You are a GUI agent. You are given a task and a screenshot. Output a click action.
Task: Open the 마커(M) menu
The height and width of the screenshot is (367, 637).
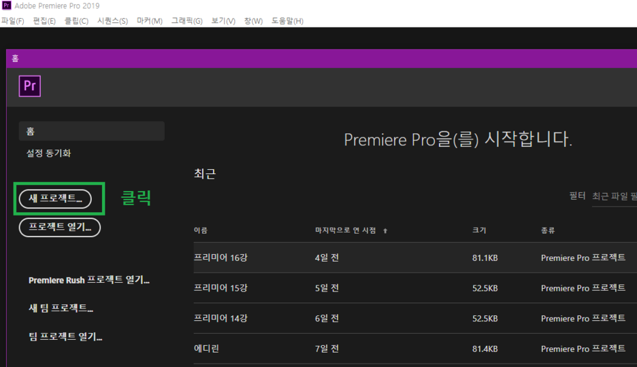(150, 21)
